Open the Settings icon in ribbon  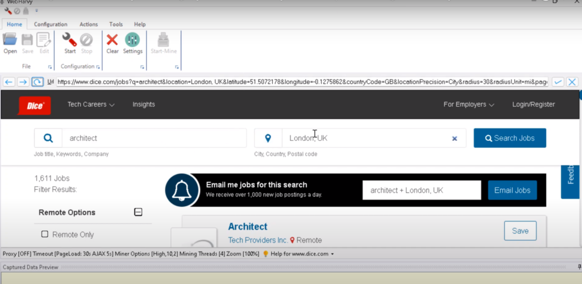pyautogui.click(x=132, y=40)
